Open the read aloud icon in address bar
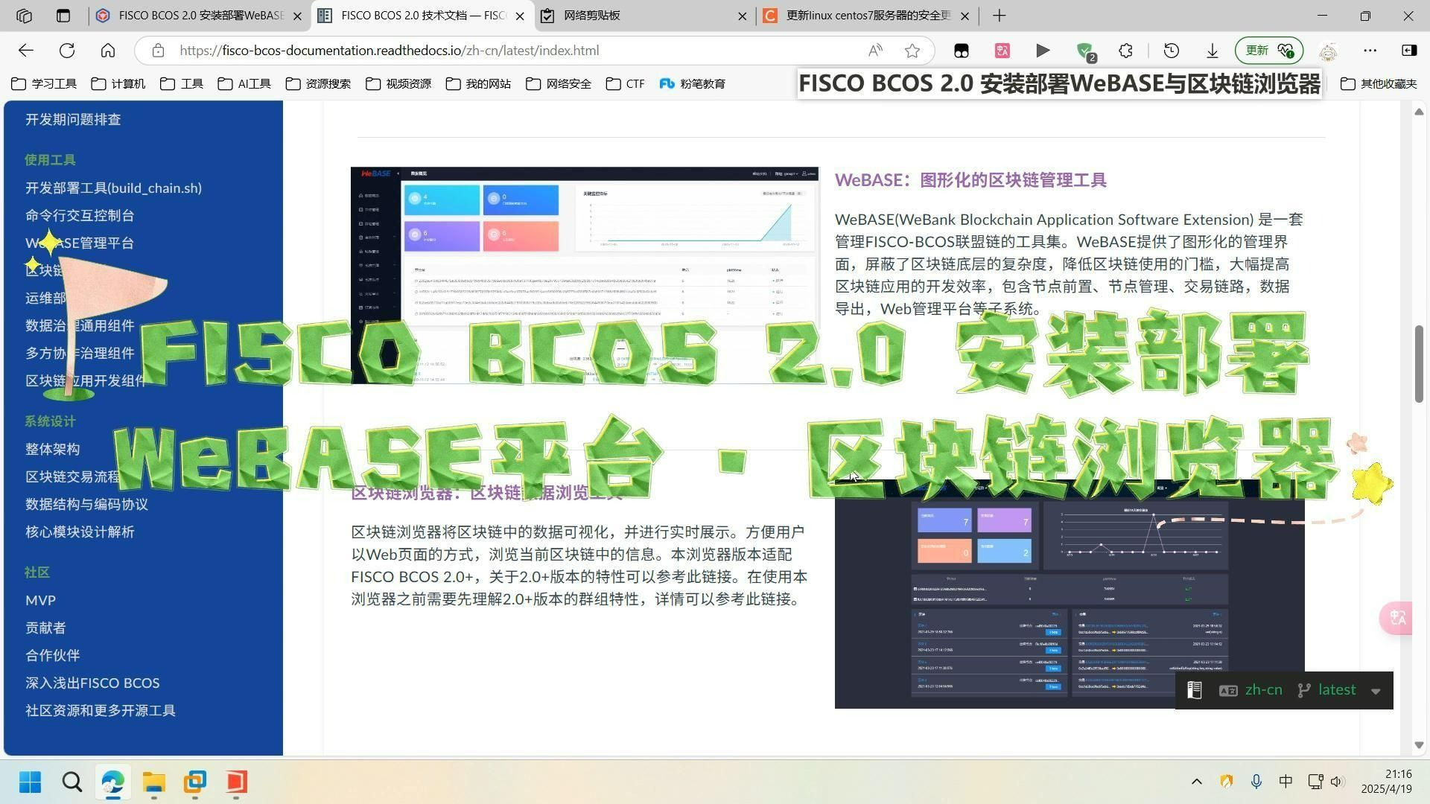 coord(875,51)
